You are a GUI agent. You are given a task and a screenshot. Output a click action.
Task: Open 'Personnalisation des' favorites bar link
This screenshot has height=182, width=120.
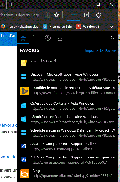point(20,27)
